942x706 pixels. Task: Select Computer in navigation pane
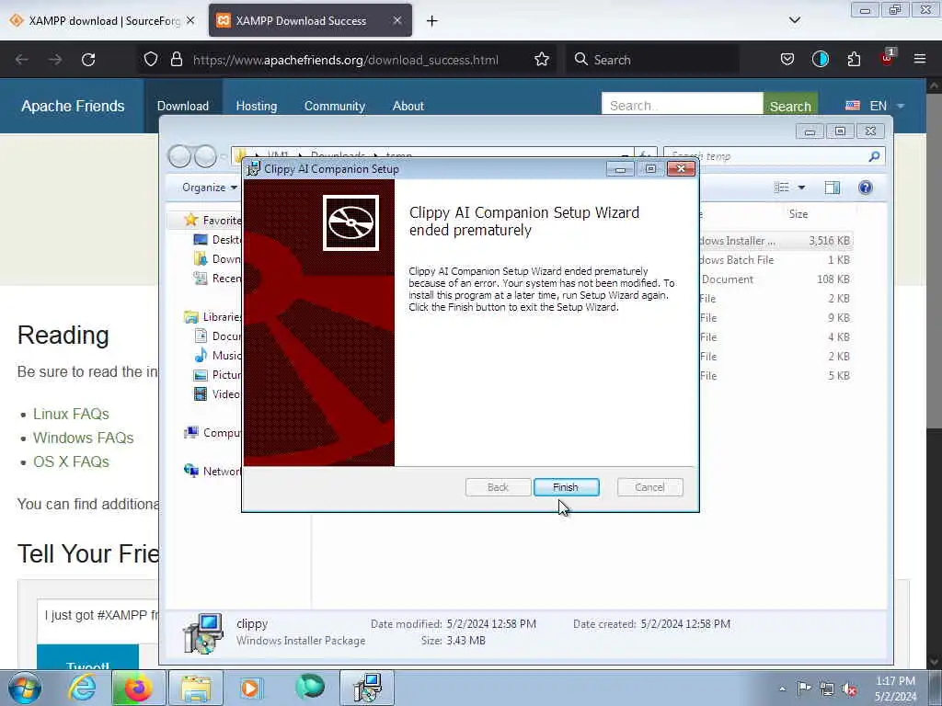coord(213,433)
